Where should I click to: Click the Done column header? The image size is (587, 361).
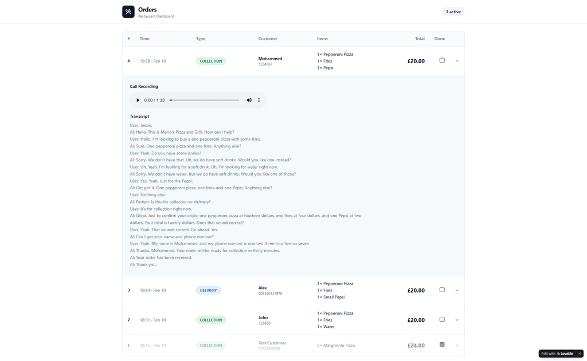[x=440, y=38]
